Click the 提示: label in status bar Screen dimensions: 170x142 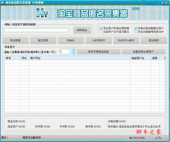5,138
